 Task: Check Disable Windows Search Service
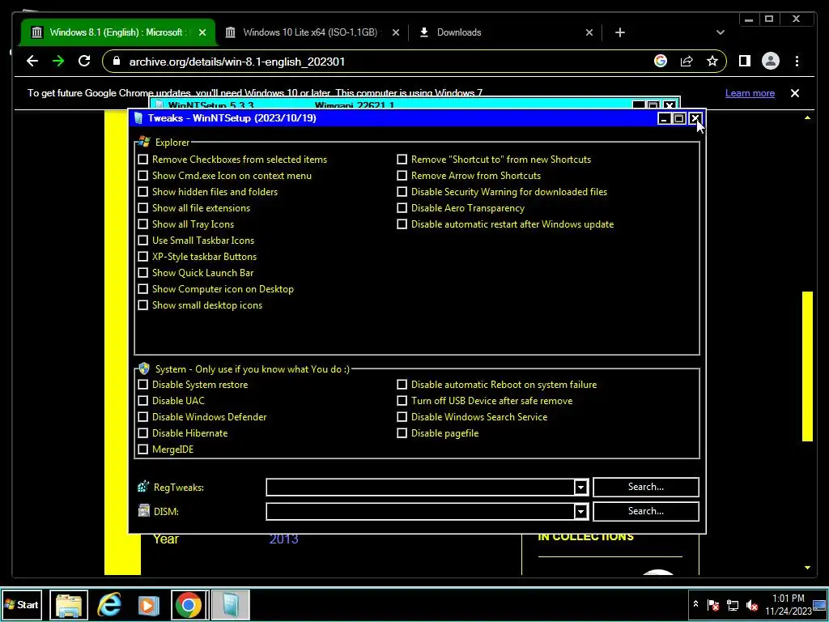tap(402, 417)
